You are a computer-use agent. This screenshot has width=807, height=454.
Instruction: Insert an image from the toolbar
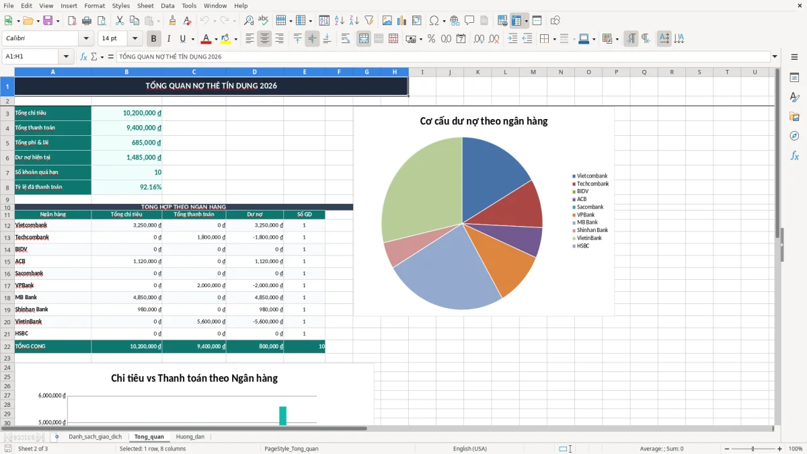[387, 21]
